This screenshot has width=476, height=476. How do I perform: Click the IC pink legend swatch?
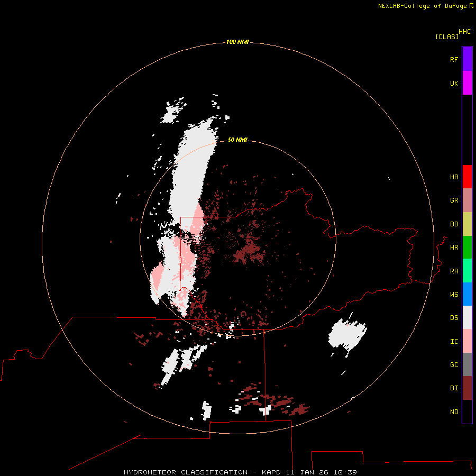tap(467, 341)
